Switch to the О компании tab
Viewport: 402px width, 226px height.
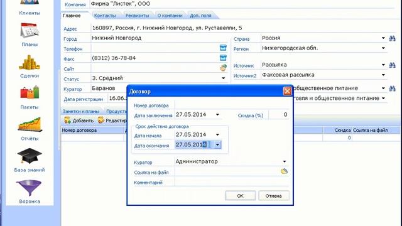click(170, 16)
